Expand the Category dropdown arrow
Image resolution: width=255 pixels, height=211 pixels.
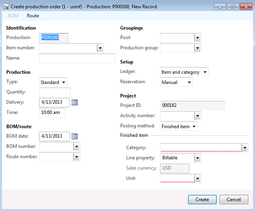[245, 148]
